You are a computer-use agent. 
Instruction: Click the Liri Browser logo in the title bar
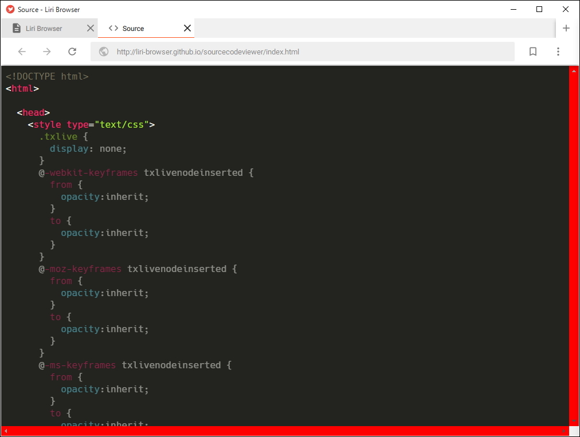[10, 10]
